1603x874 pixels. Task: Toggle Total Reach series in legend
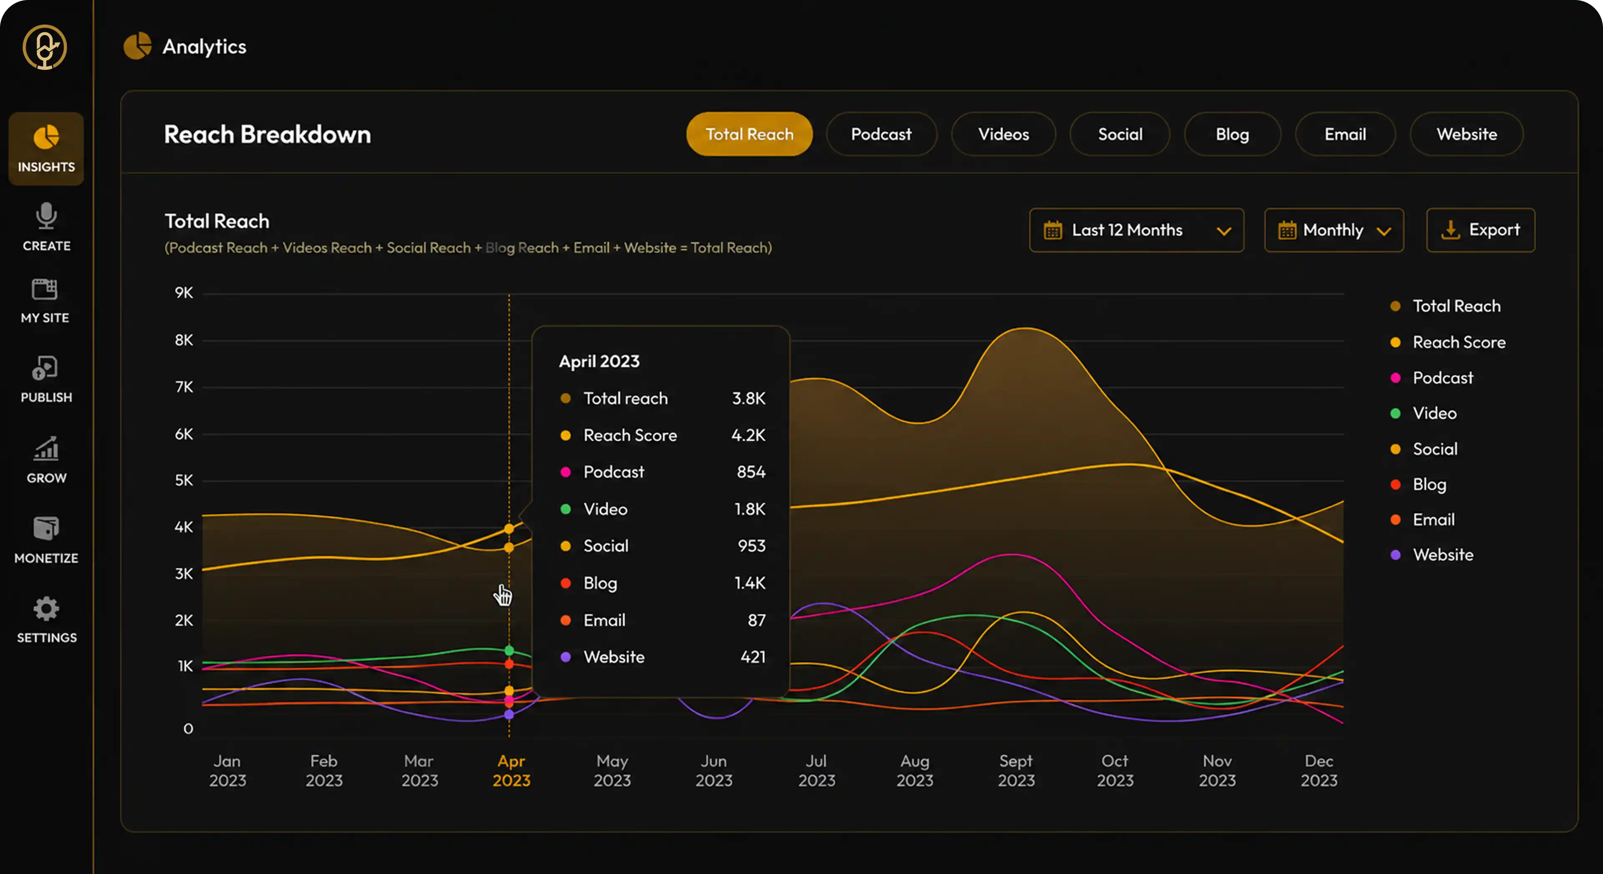tap(1445, 306)
